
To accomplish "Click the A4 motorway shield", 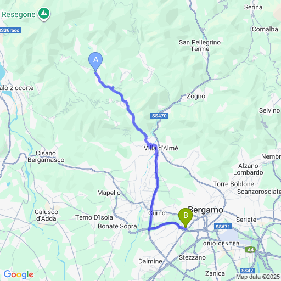I will (x=250, y=250).
